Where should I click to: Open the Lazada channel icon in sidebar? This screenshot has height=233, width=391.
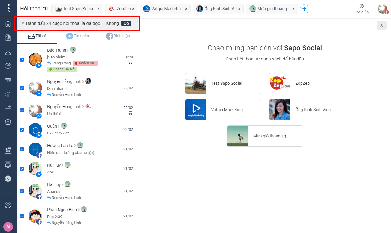(8, 179)
